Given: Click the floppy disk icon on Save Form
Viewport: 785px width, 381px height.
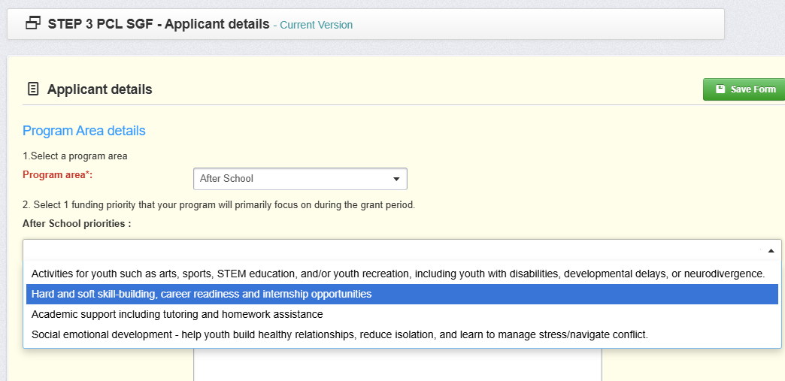Looking at the screenshot, I should (720, 89).
